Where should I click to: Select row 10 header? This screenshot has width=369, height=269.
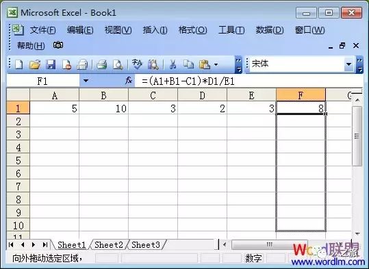click(18, 225)
